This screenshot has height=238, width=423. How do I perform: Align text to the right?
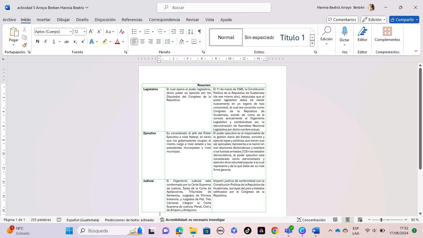[x=150, y=42]
